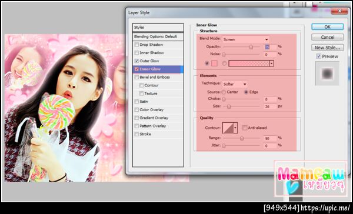
Task: Open the Bevel and Emboss row
Action: tap(158, 77)
